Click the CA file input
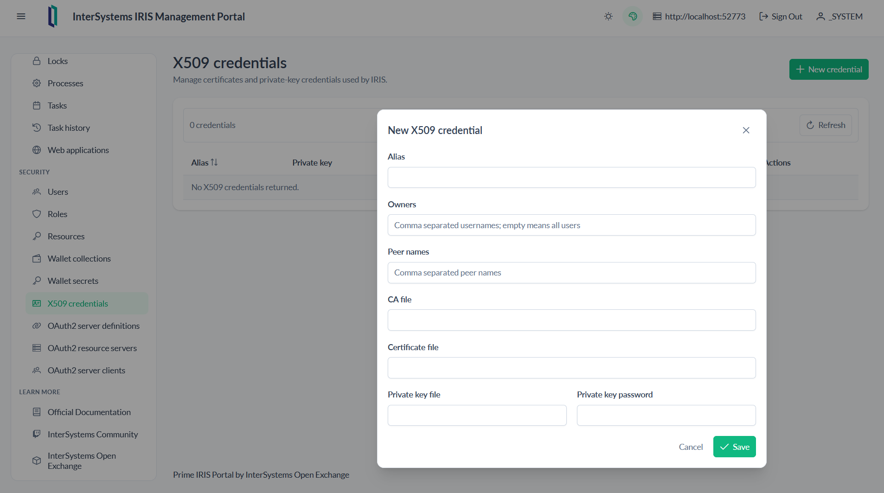884x493 pixels. pos(572,320)
